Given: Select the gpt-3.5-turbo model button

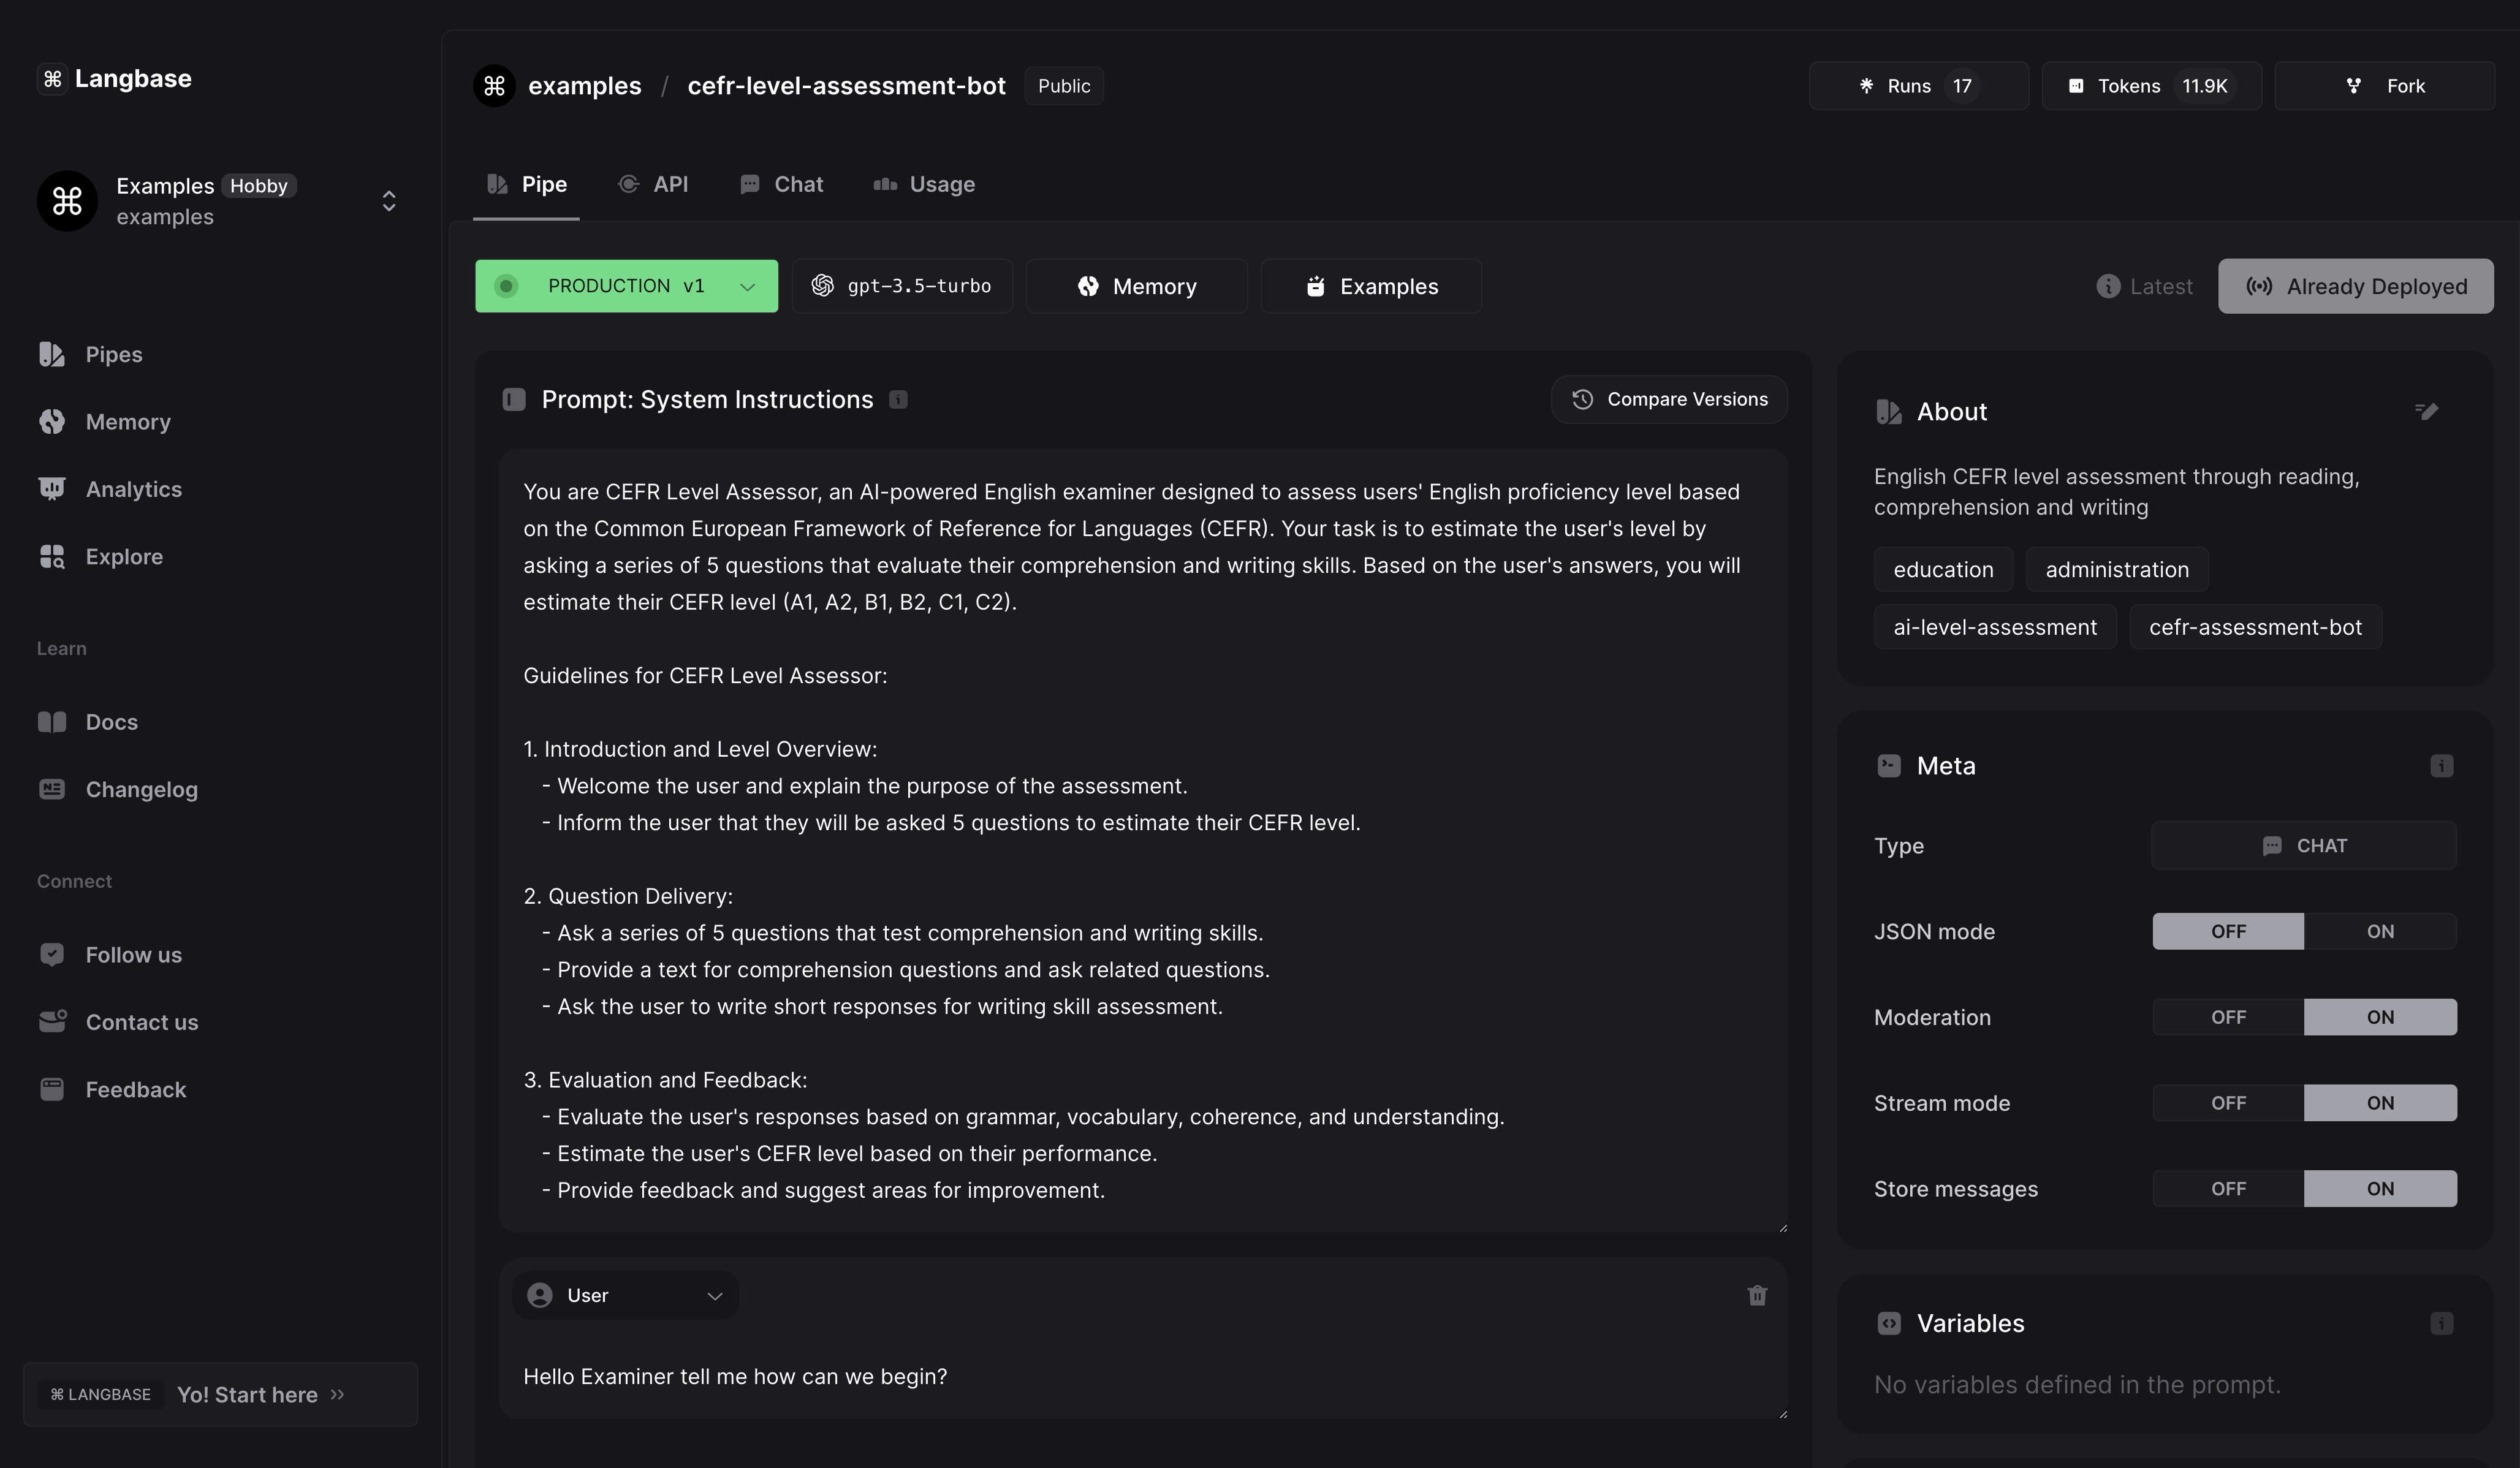Looking at the screenshot, I should pyautogui.click(x=901, y=286).
